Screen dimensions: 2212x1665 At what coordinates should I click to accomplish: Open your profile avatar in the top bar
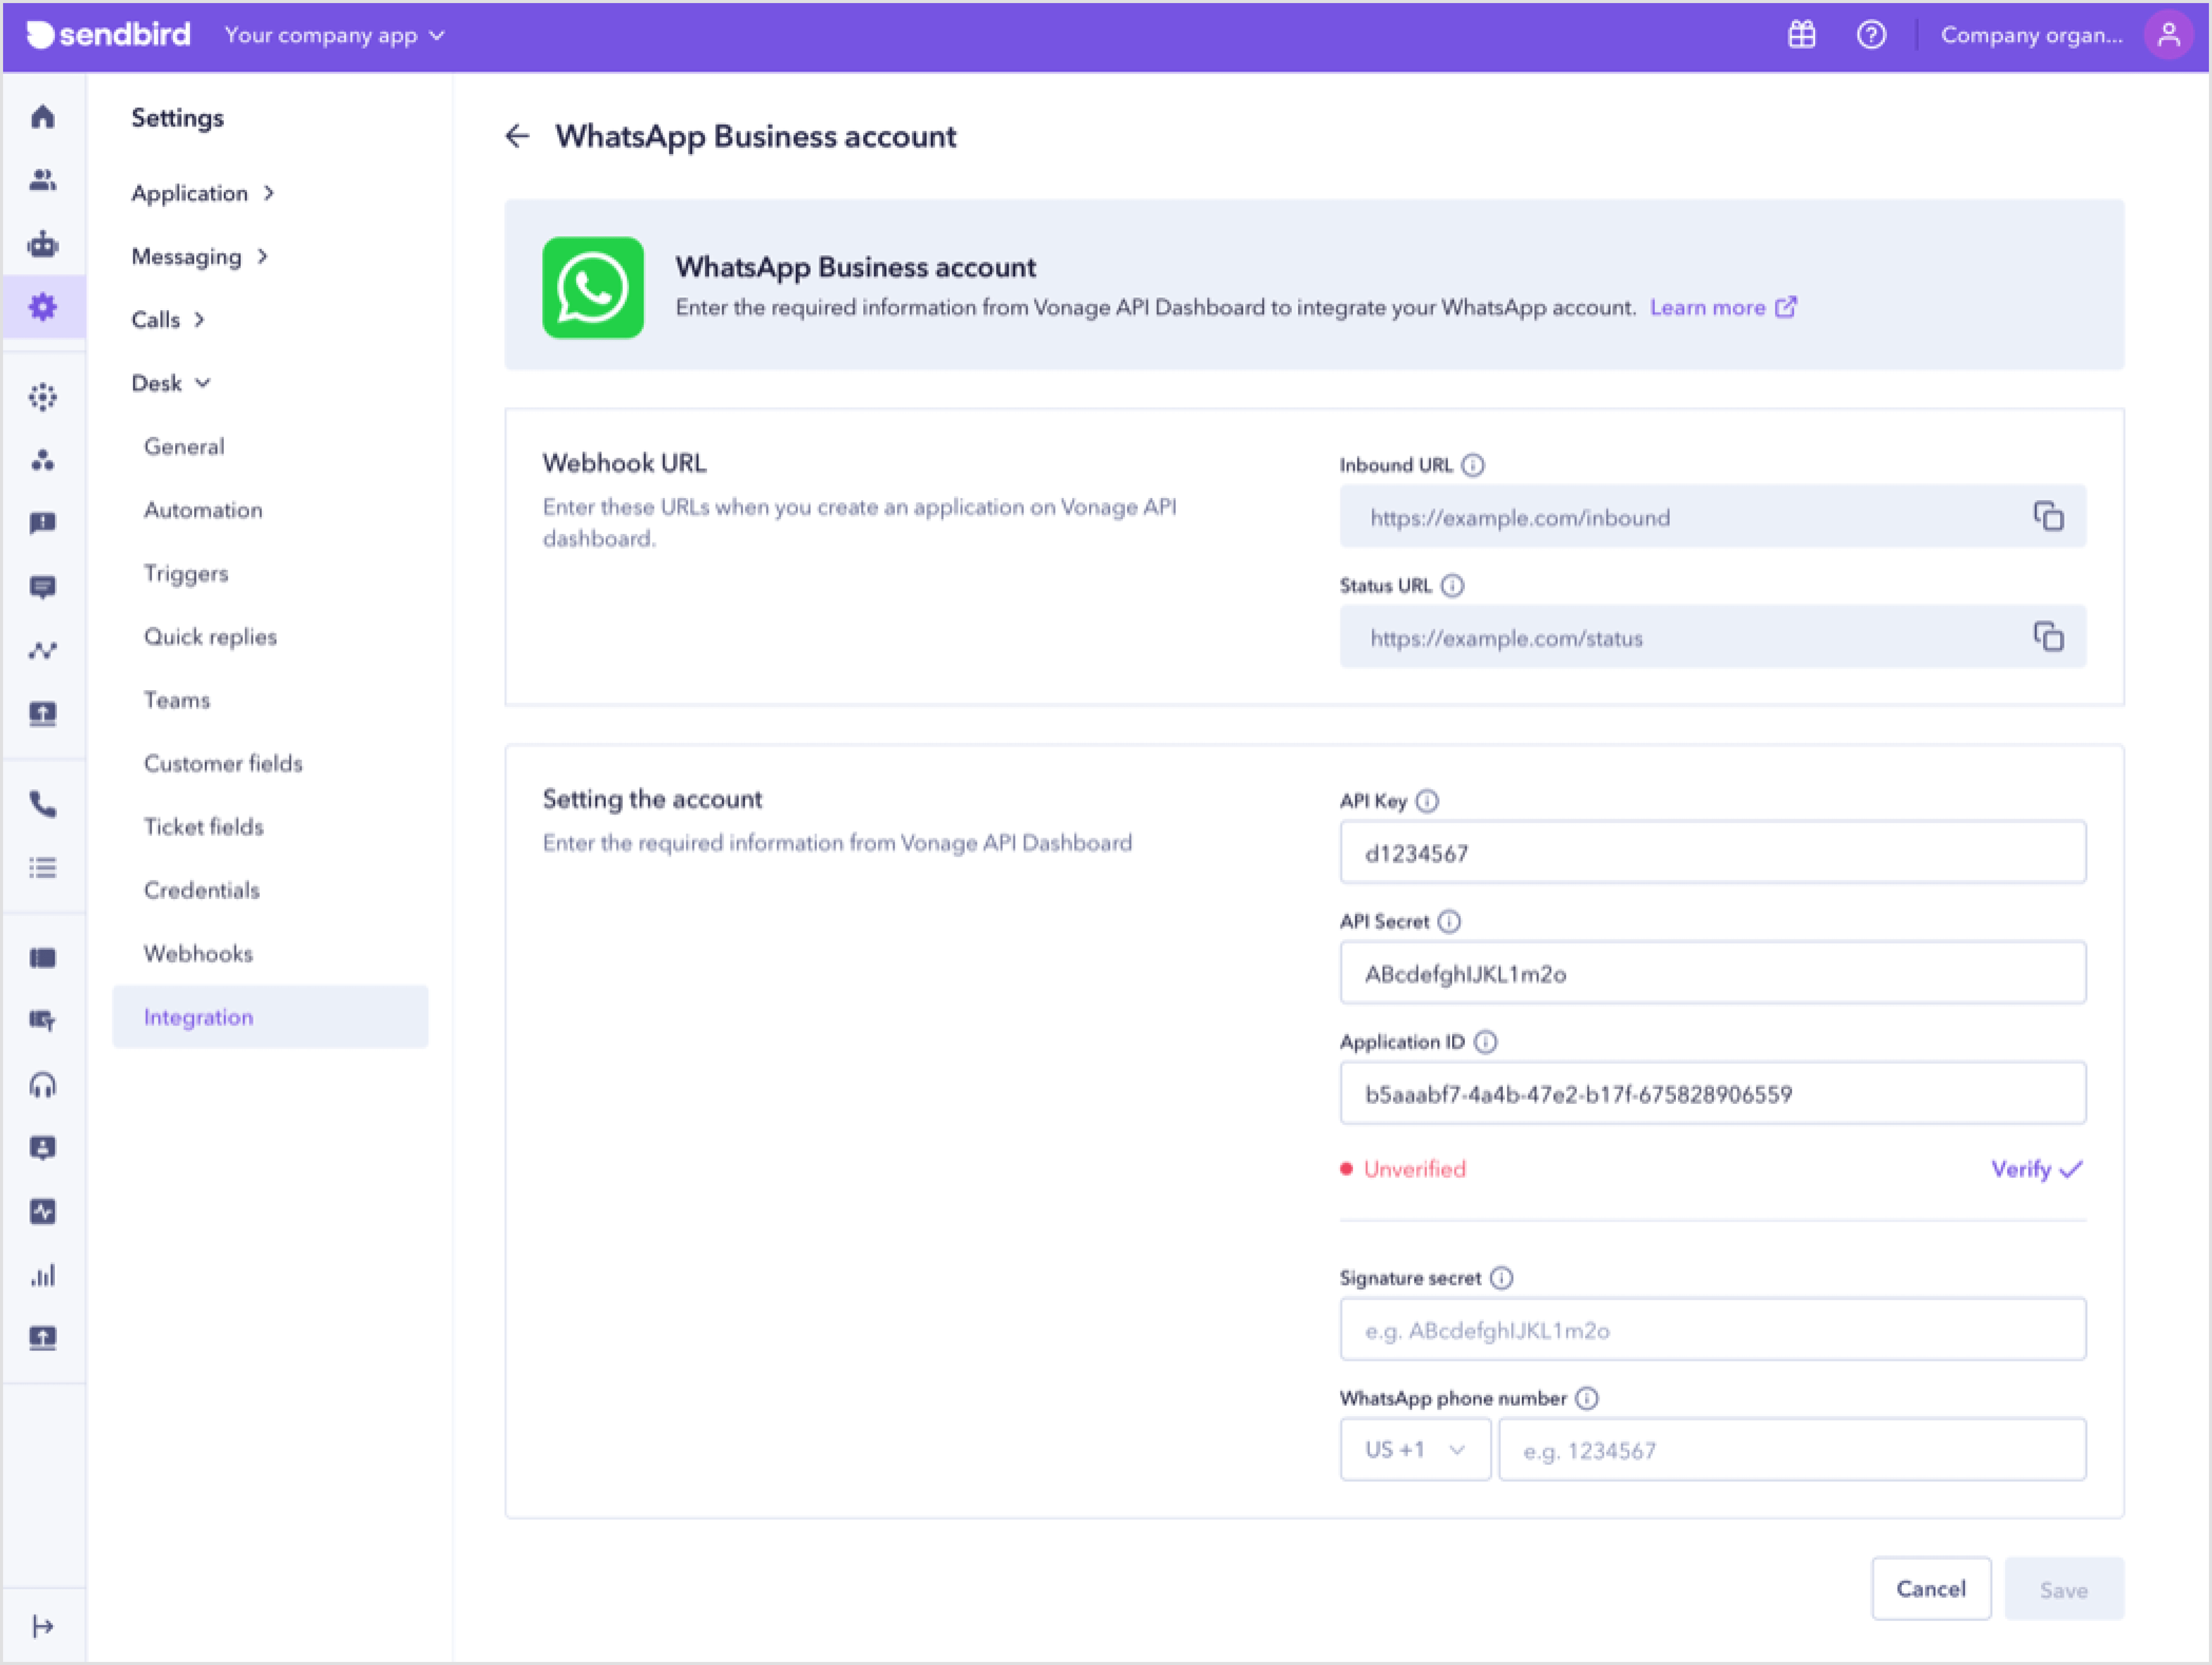[2168, 35]
